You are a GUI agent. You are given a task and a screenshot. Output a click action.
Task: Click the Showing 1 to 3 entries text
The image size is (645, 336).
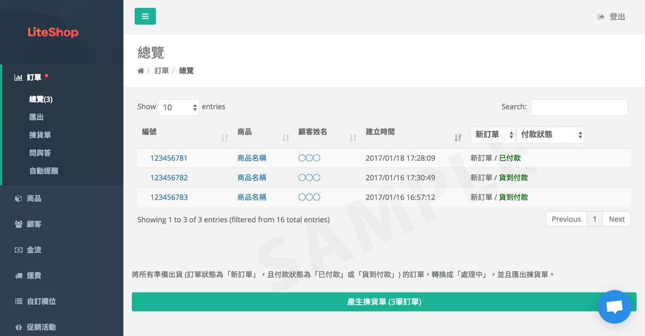click(233, 220)
